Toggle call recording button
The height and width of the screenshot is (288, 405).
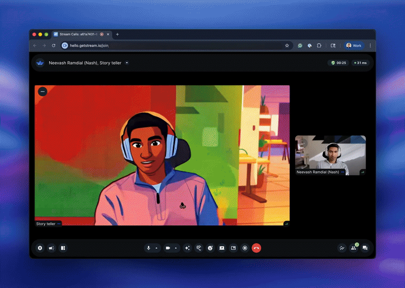(x=245, y=248)
